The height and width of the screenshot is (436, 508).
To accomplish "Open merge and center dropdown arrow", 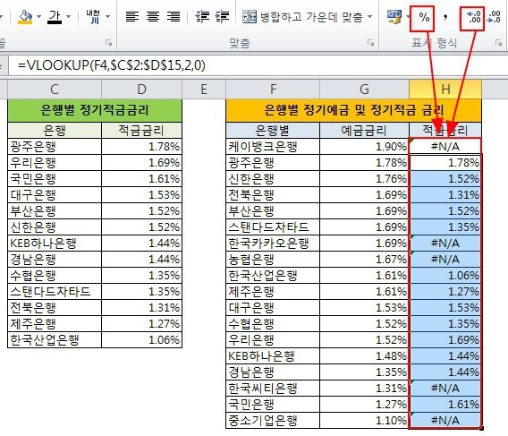I will (369, 16).
